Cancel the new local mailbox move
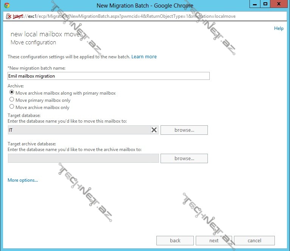 (x=254, y=240)
